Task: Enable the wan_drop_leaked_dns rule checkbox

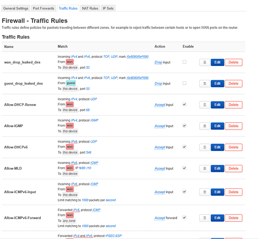Action: [184, 62]
